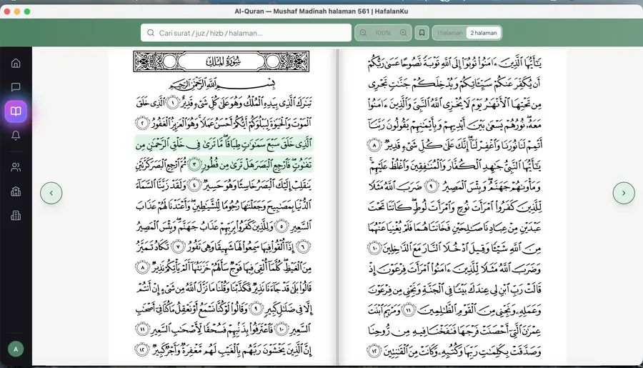Open the home icon in sidebar
643x368 pixels.
point(16,63)
